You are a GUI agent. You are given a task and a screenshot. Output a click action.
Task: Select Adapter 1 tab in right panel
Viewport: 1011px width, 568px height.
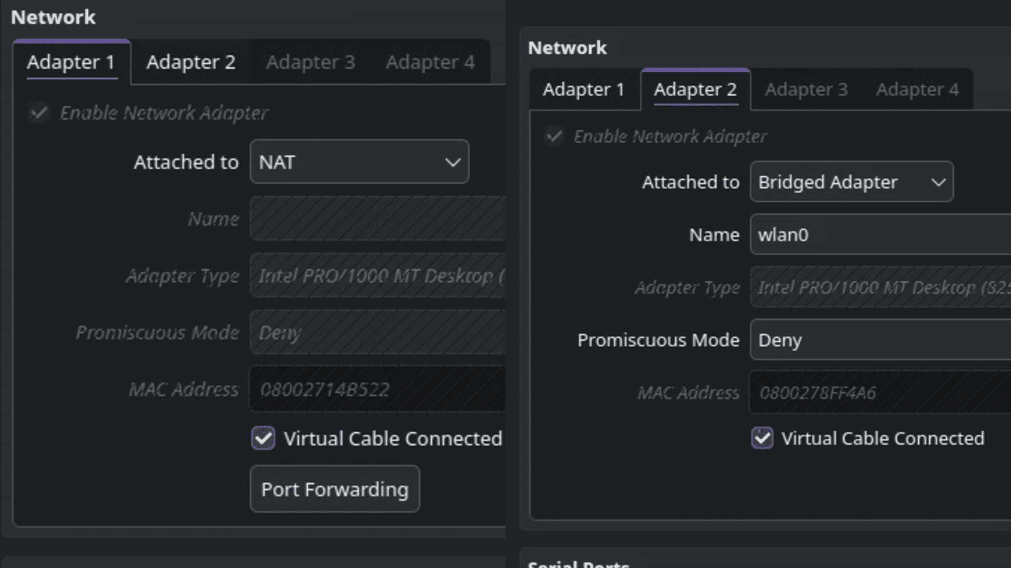pos(584,89)
